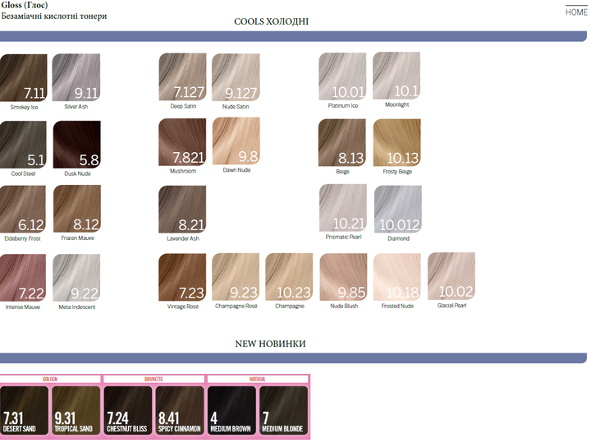The height and width of the screenshot is (443, 591).
Task: Choose the 9.8 Dawn Nude swatch
Action: pos(236,141)
